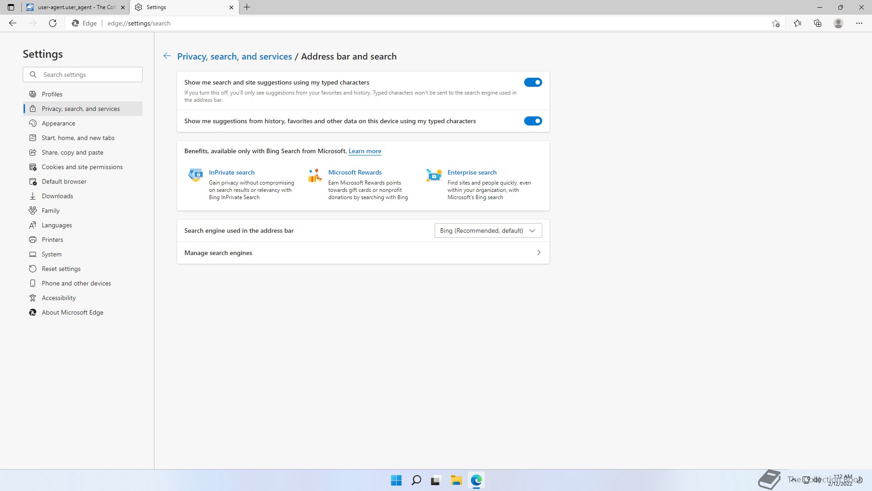872x491 pixels.
Task: Open a new tab with plus button
Action: tap(247, 7)
